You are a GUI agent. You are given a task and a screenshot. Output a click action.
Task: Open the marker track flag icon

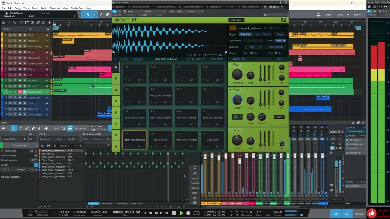(27, 23)
